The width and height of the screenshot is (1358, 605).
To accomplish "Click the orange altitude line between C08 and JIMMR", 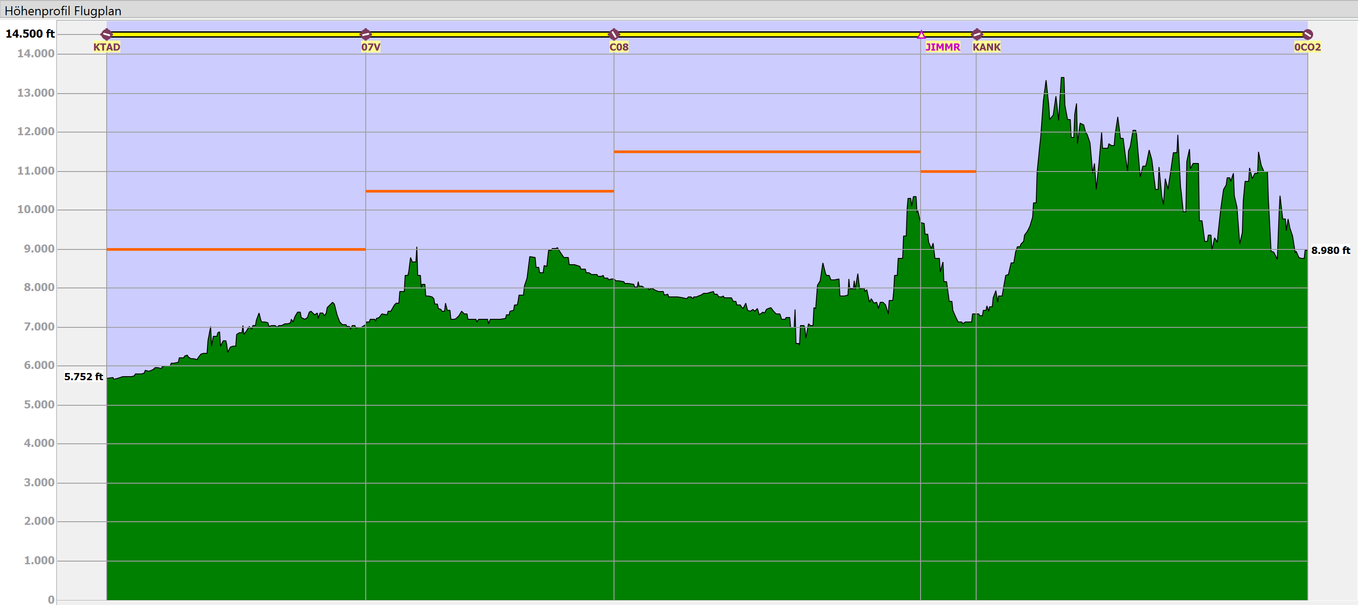I will click(x=767, y=152).
